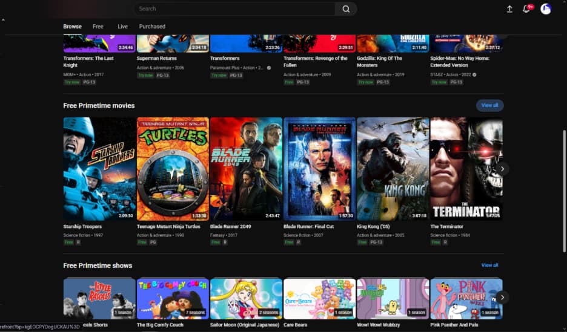Click Spider-Man: No Way Home title
The width and height of the screenshot is (567, 332).
(x=460, y=62)
